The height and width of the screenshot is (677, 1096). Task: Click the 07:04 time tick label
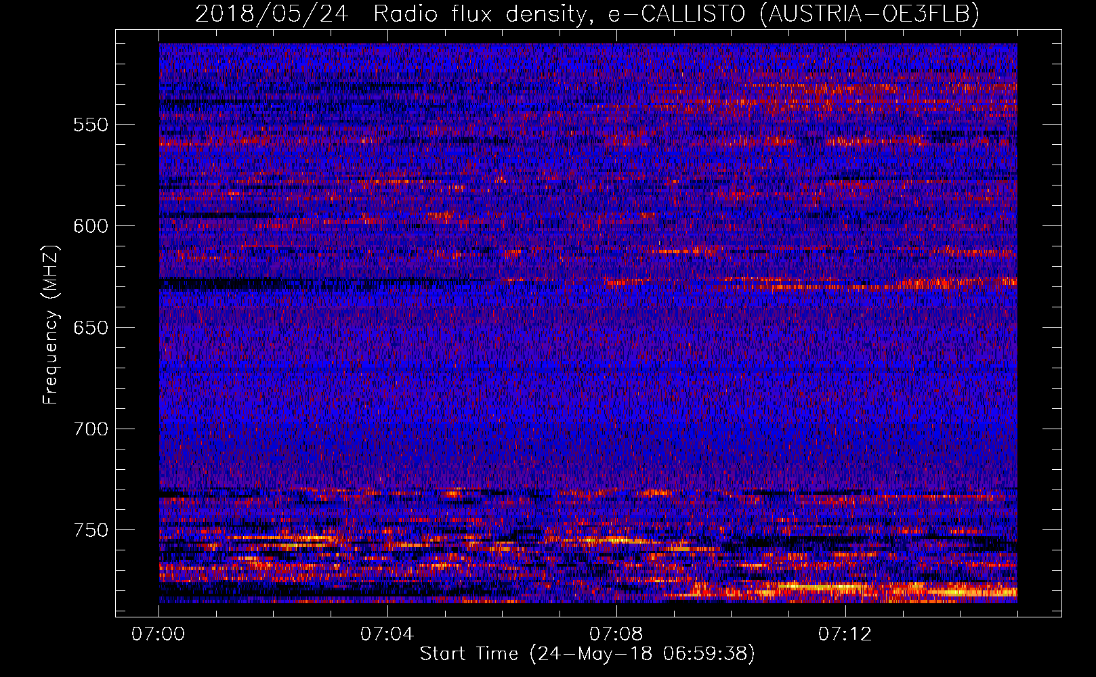(387, 634)
